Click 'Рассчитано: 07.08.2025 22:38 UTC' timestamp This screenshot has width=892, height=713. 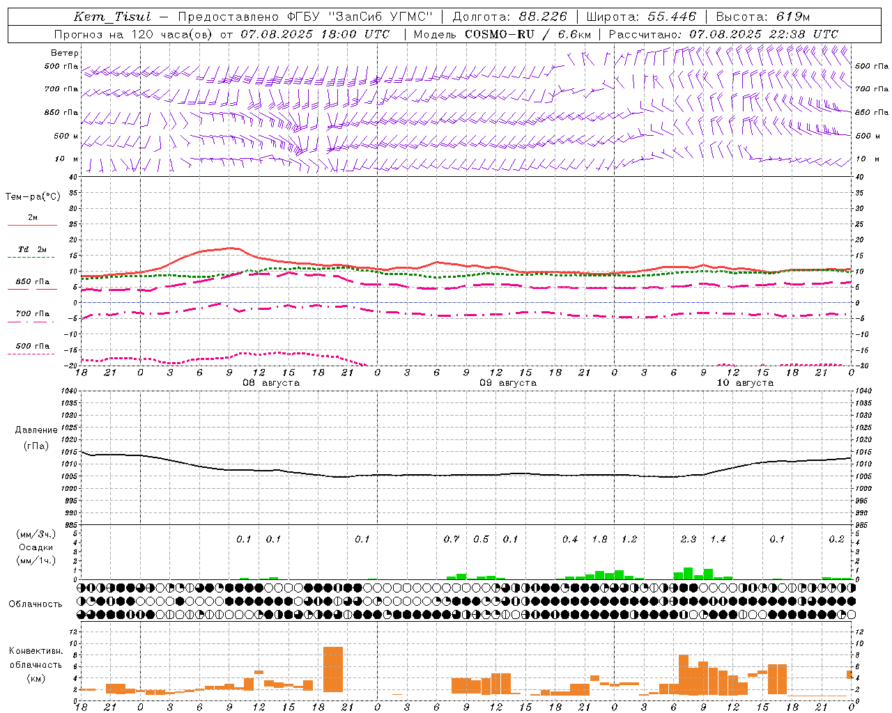723,34
